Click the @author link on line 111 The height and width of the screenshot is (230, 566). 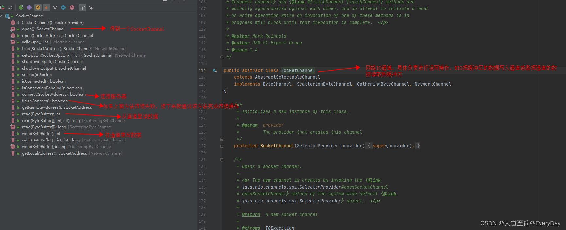240,36
